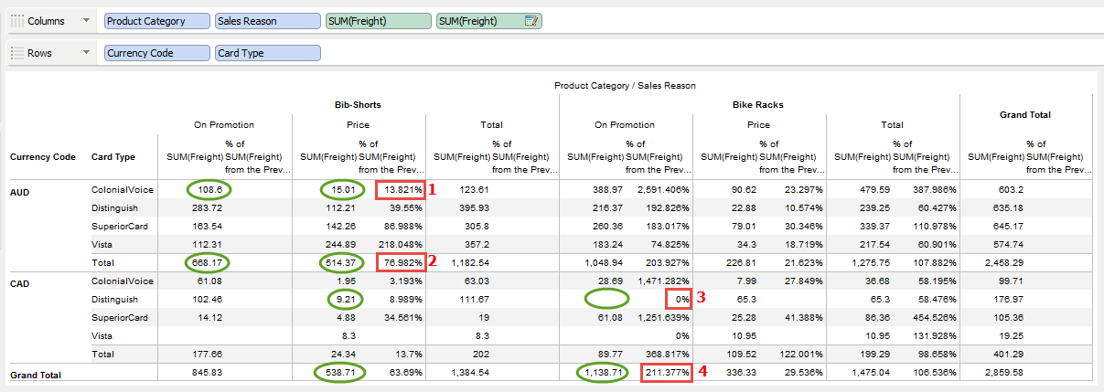The width and height of the screenshot is (1104, 392).
Task: Open the Columns shelf dropdown arrow
Action: [x=86, y=21]
